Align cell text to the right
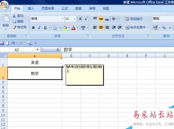The image size is (174, 129). [107, 27]
